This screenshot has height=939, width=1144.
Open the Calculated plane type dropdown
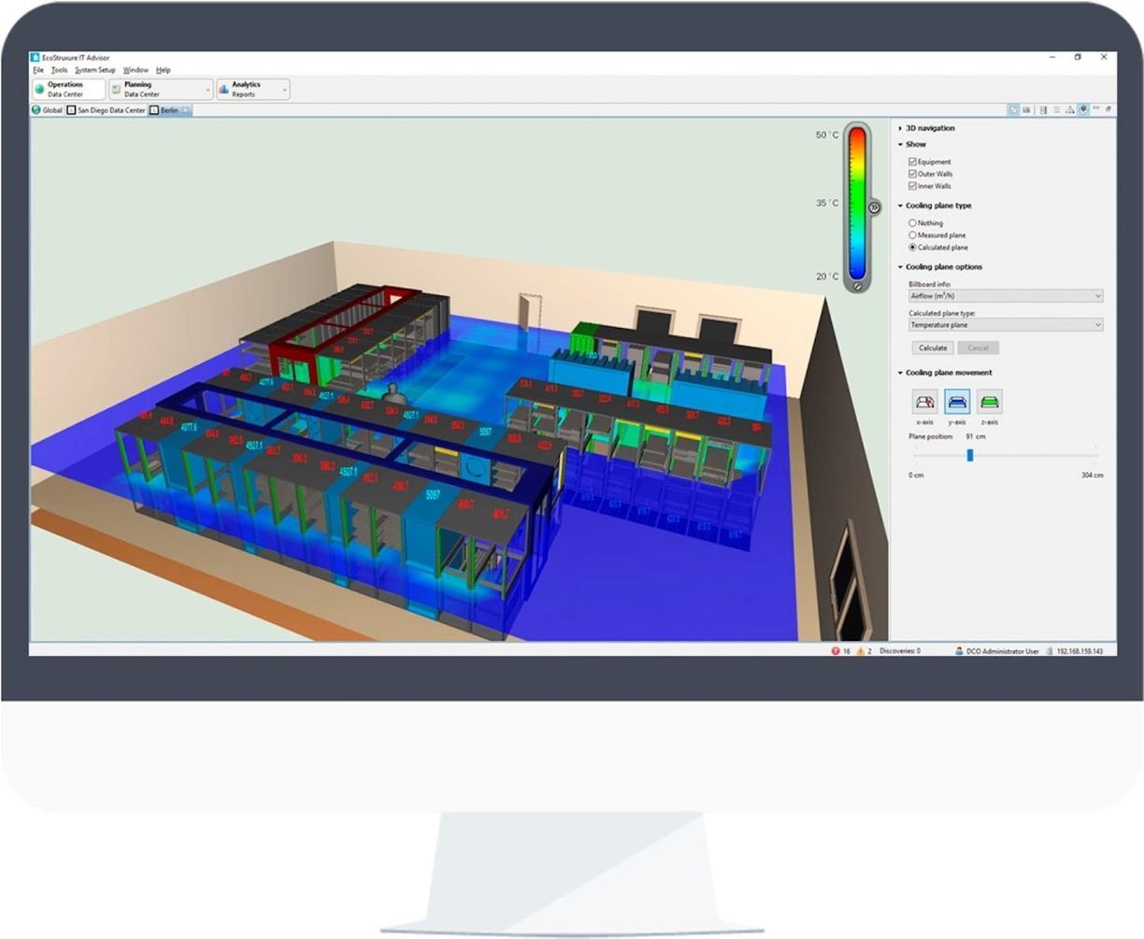[1005, 325]
